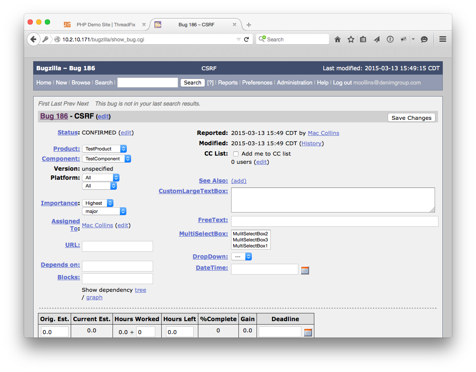
Task: Click the quick search help [?] link
Action: [x=210, y=82]
